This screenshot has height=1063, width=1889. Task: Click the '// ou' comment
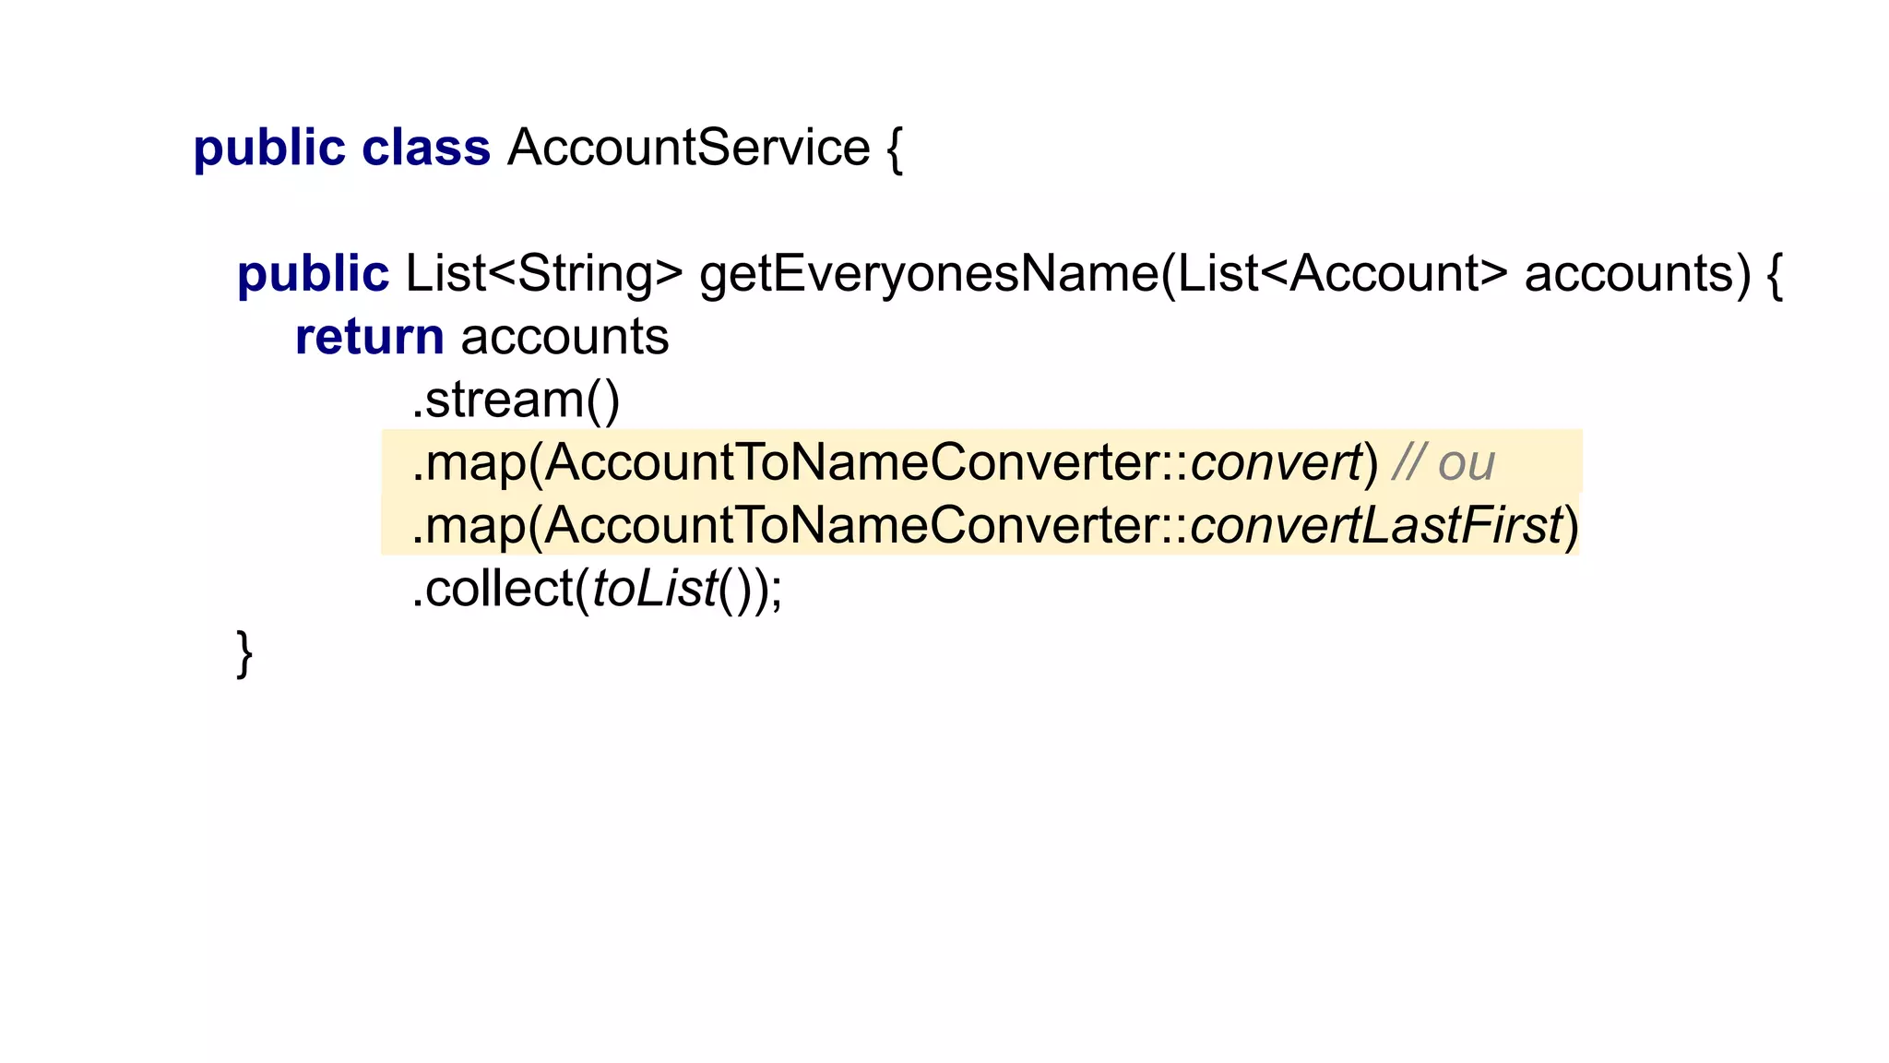point(1443,462)
